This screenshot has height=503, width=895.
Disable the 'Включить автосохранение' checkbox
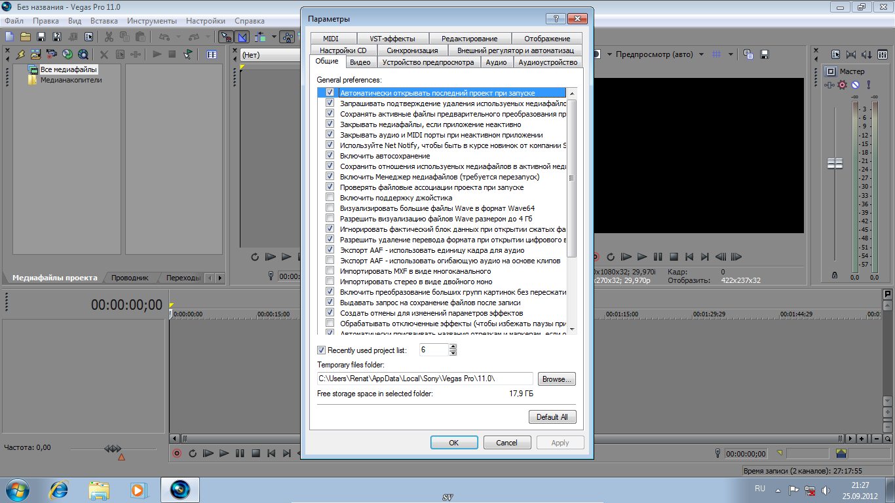pyautogui.click(x=330, y=156)
